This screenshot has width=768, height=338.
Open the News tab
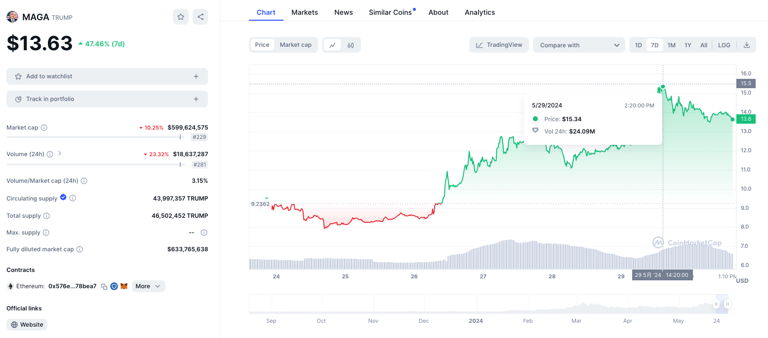[343, 12]
